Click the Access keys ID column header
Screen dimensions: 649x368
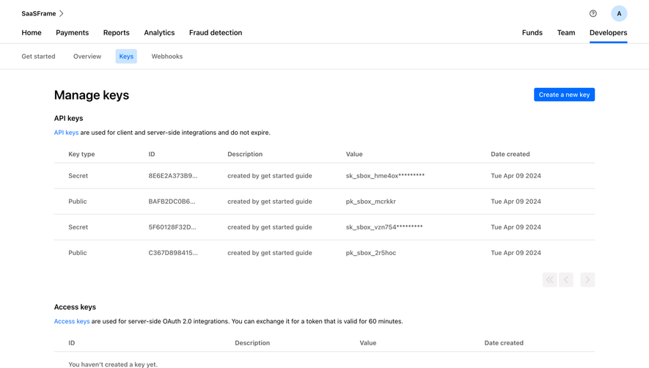coord(72,343)
